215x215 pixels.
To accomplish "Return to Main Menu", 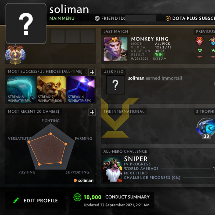I will click(62, 18).
